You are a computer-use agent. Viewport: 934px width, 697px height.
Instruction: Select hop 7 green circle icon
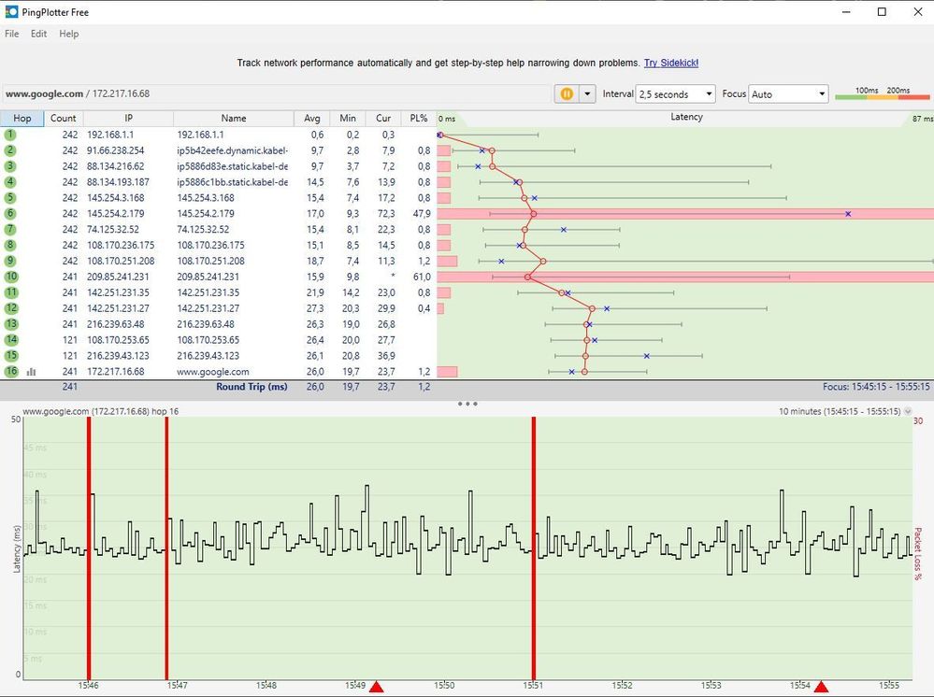point(10,229)
